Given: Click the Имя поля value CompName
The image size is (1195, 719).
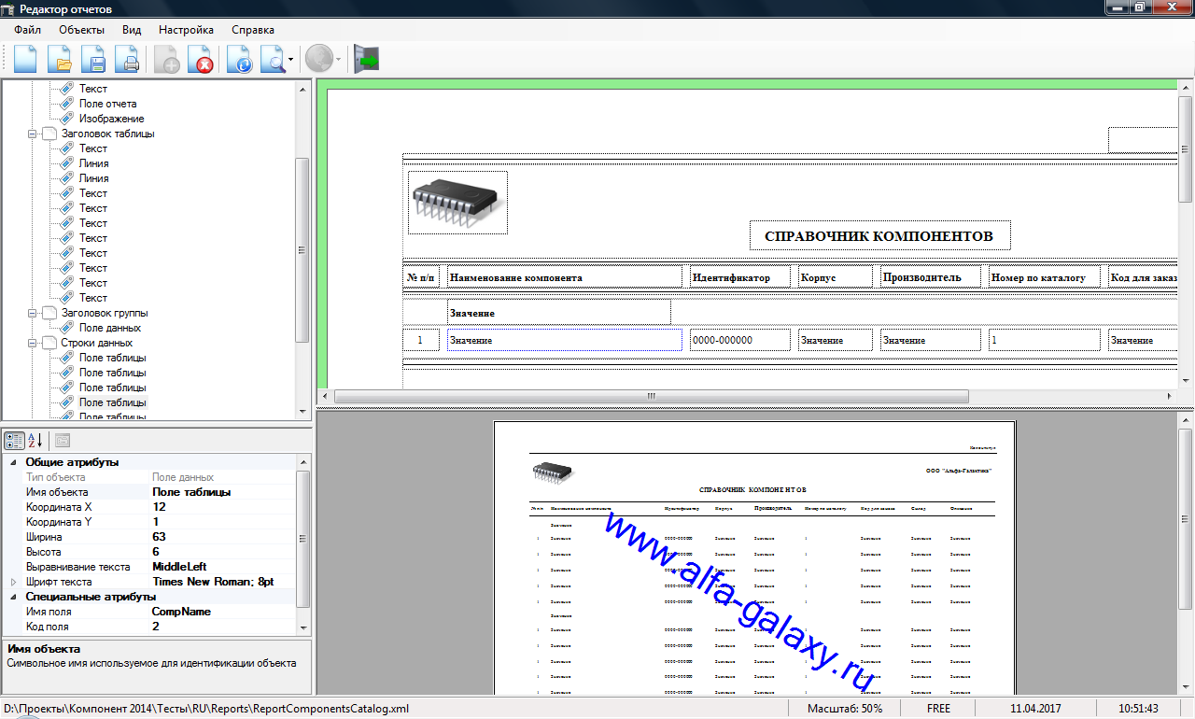Looking at the screenshot, I should pos(181,612).
